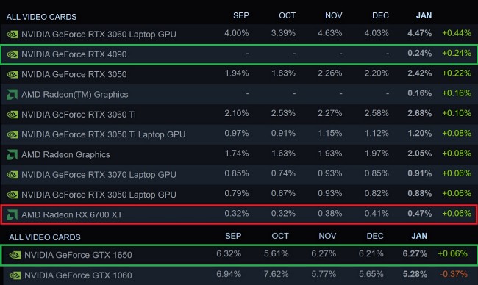Click NVIDIA logo beside GeForce RTX 4090
This screenshot has width=478, height=285.
pyautogui.click(x=13, y=54)
